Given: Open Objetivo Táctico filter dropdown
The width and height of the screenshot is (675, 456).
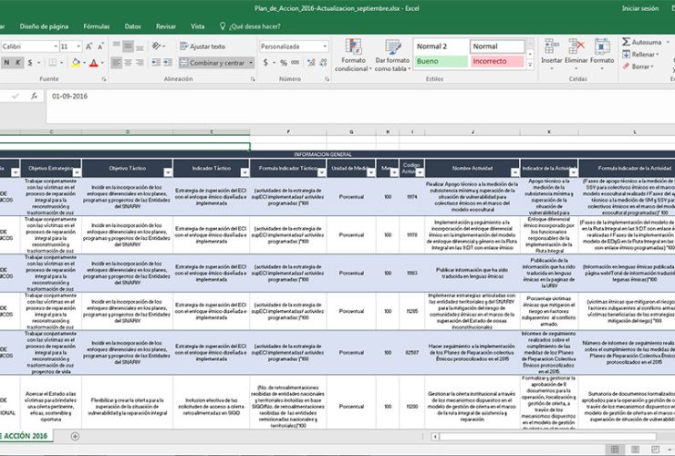Looking at the screenshot, I should click(x=168, y=172).
